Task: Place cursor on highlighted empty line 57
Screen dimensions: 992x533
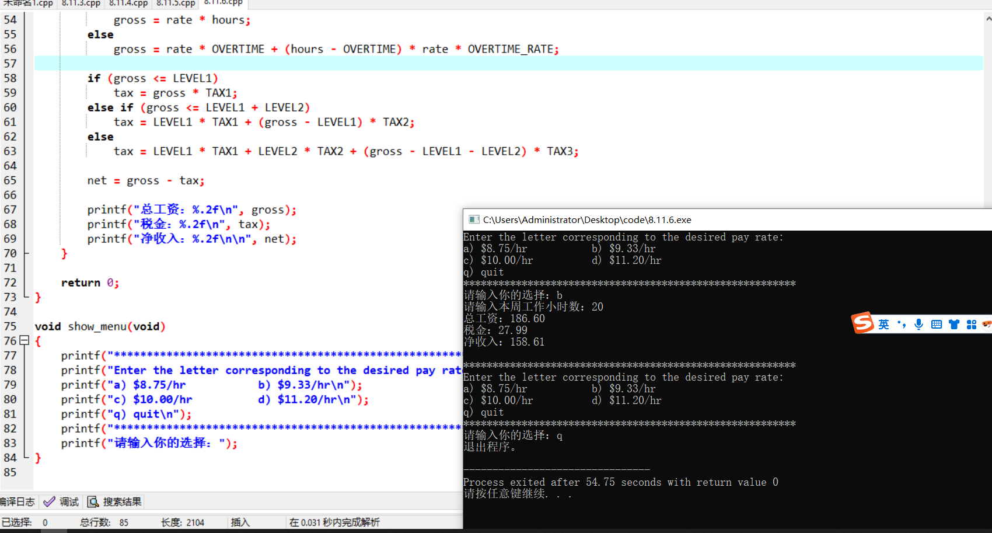Action: point(509,63)
